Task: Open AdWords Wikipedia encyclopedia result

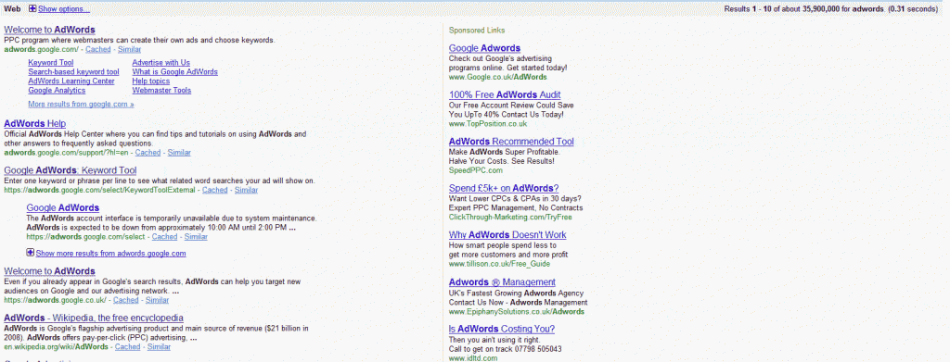Action: point(94,318)
